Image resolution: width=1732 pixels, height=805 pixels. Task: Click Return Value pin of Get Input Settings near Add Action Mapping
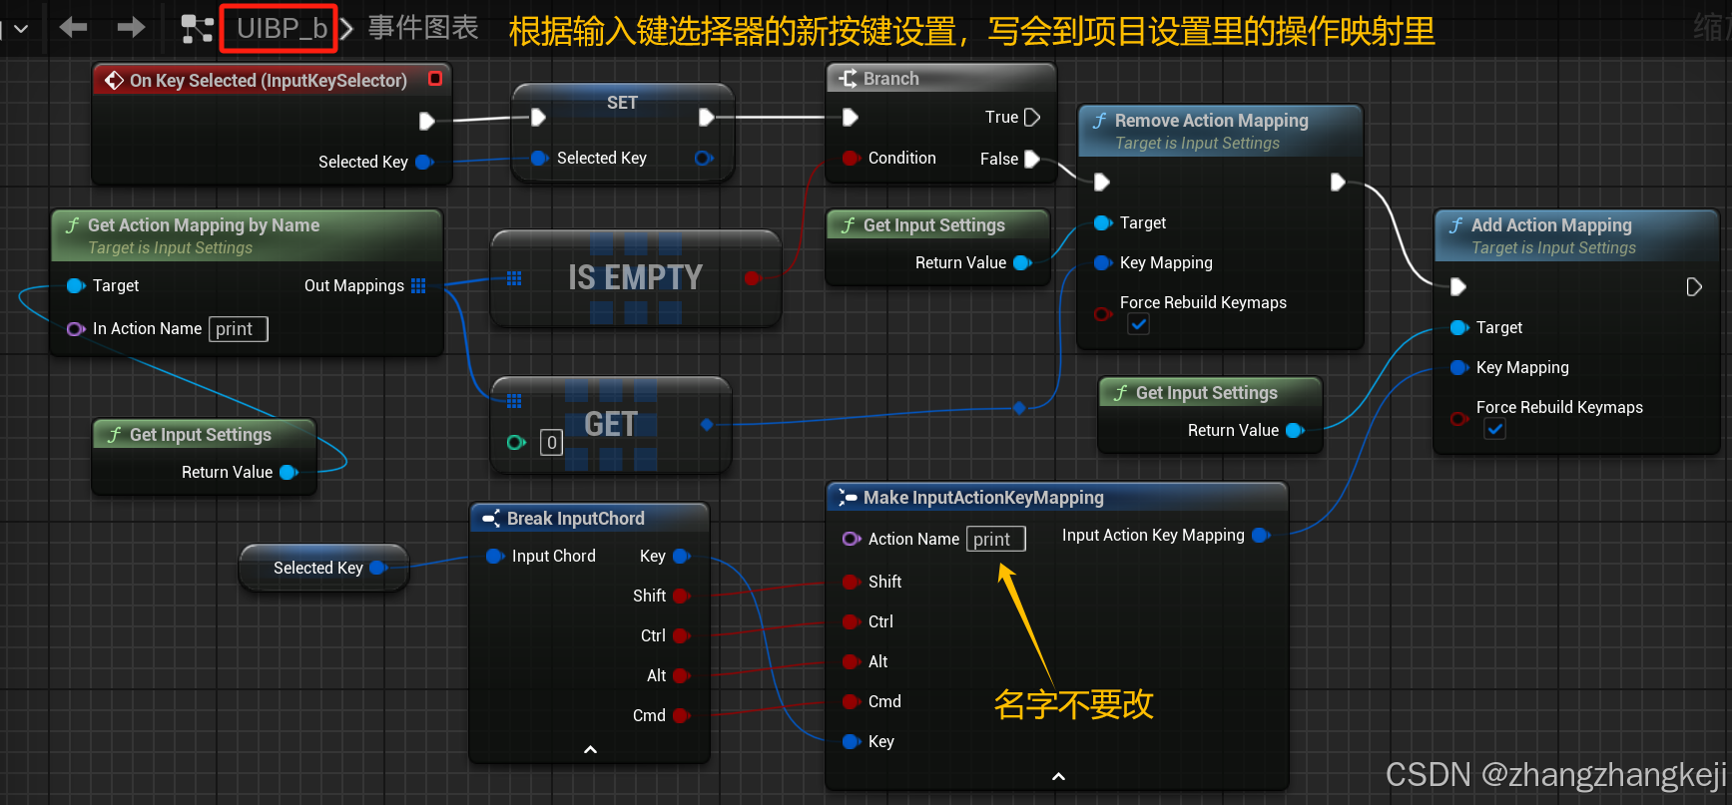click(1295, 430)
